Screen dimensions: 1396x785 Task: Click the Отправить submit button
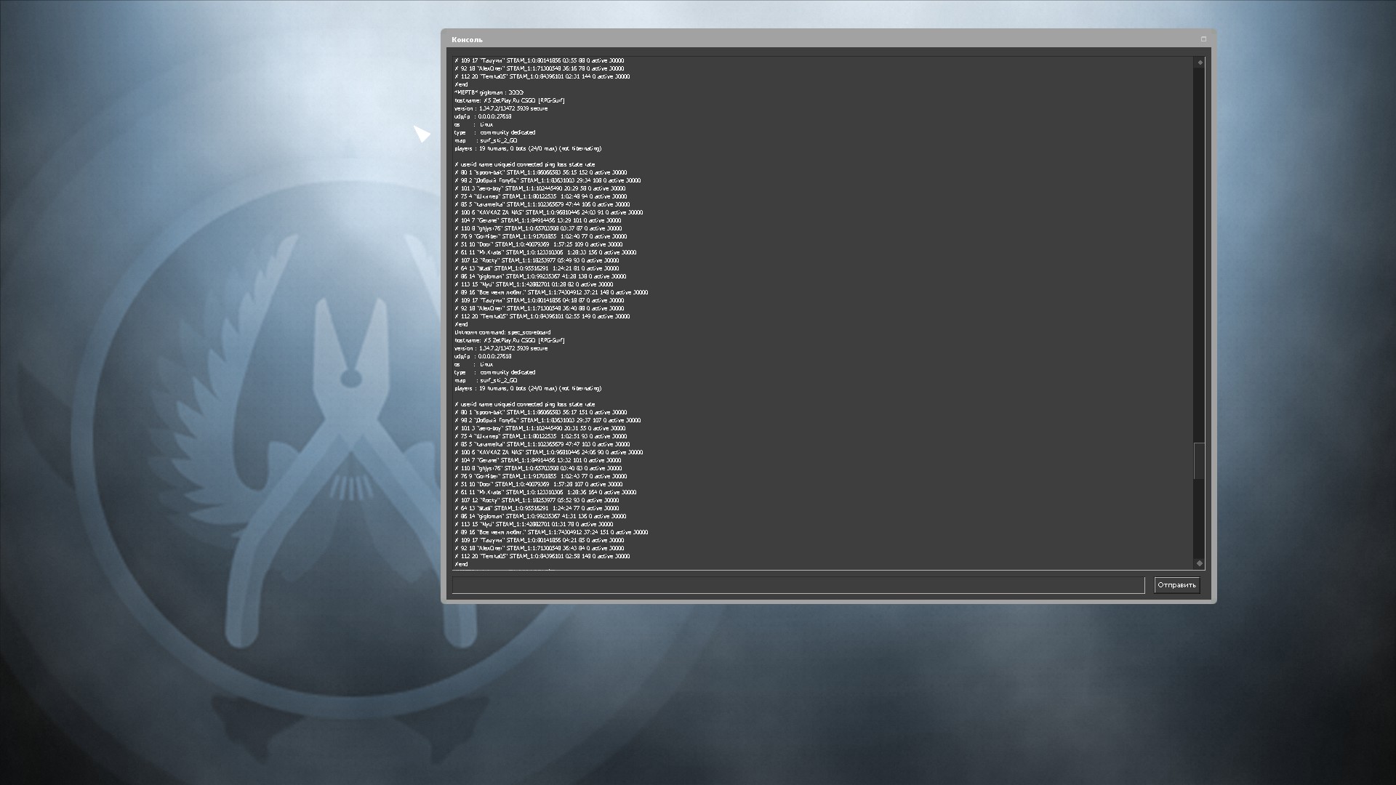[1176, 585]
